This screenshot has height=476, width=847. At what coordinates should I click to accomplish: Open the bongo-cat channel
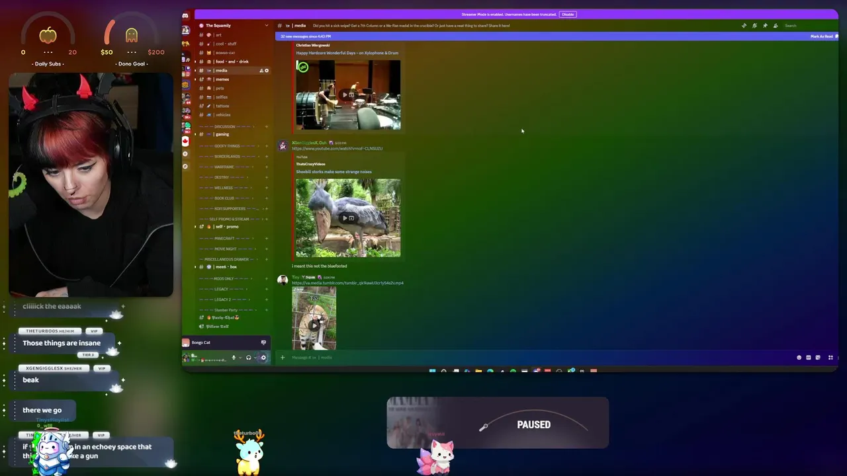tap(233, 53)
